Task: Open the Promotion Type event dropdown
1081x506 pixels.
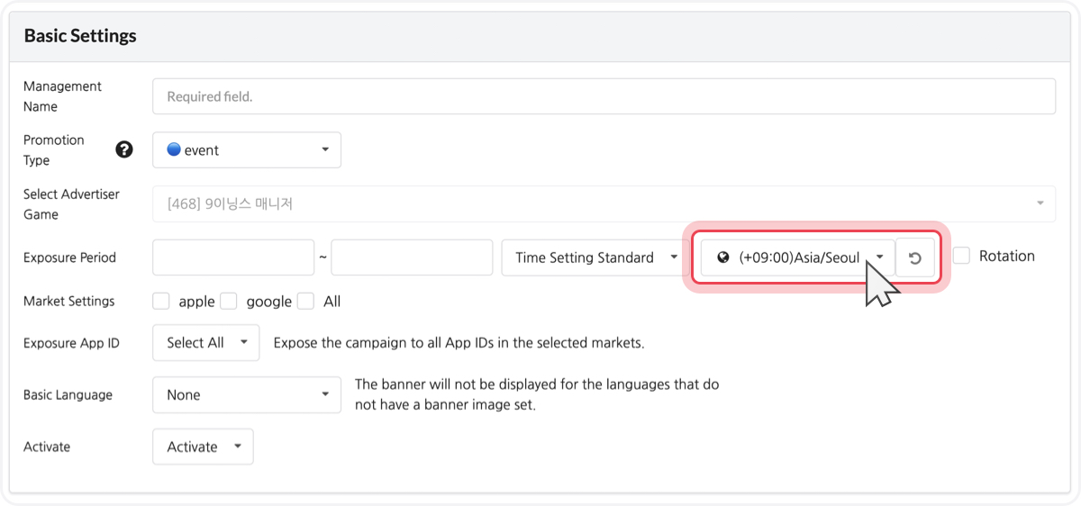Action: pos(247,149)
